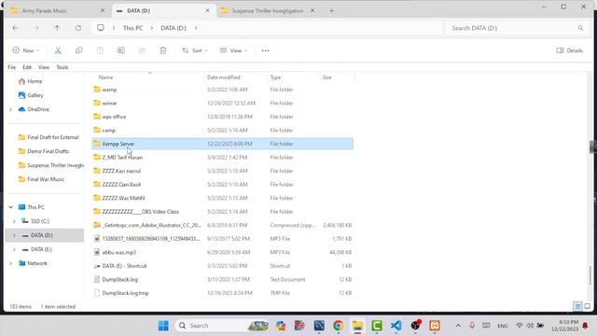597x336 pixels.
Task: Open the View dropdown in toolbar
Action: 233,50
